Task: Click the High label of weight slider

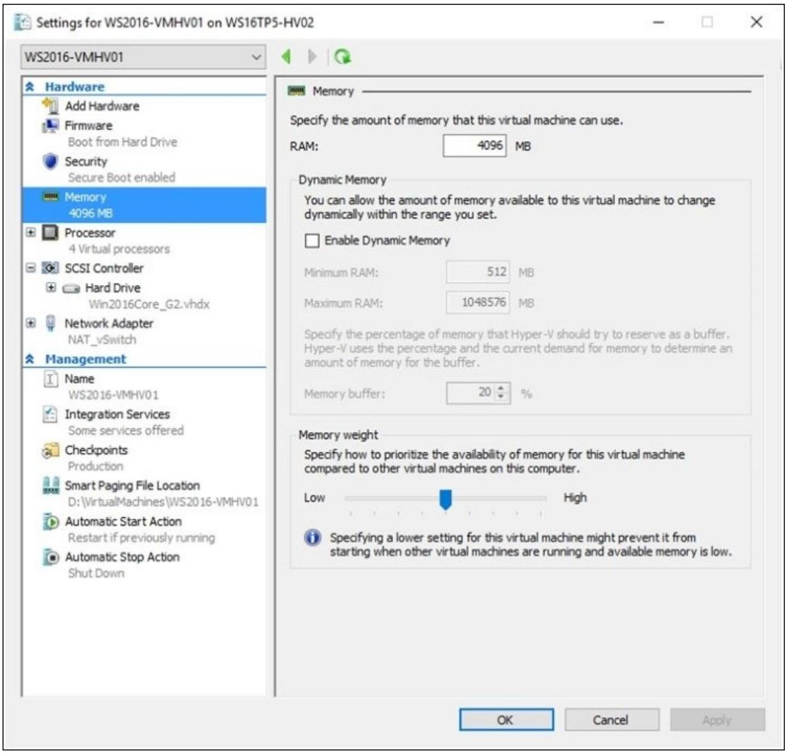Action: click(x=575, y=498)
